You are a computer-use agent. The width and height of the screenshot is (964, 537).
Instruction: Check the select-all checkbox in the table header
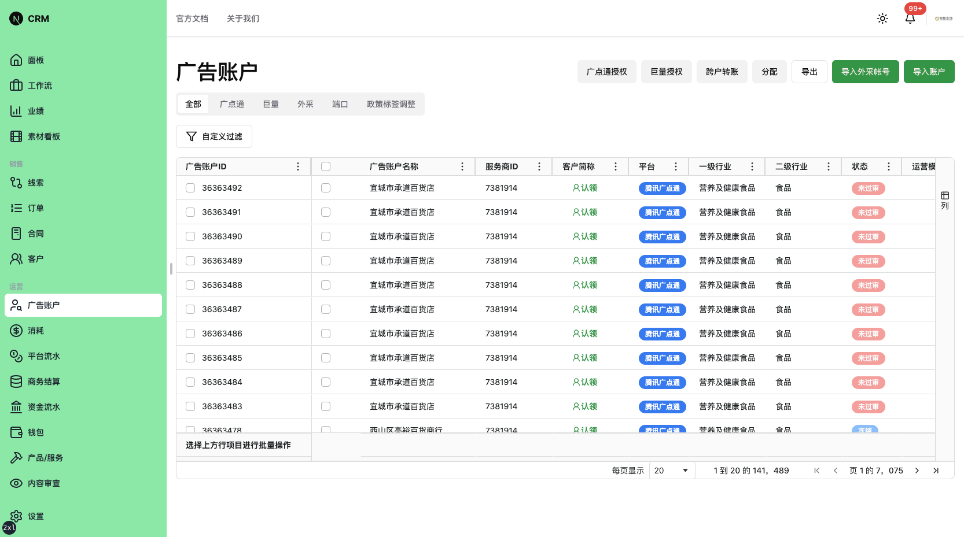(x=326, y=166)
